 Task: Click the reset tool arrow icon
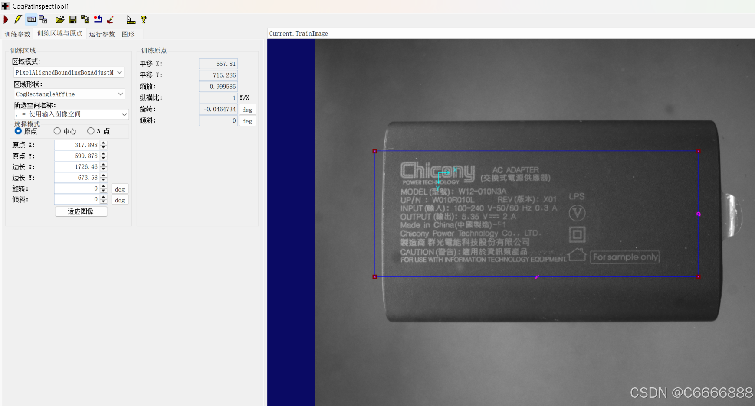(98, 19)
